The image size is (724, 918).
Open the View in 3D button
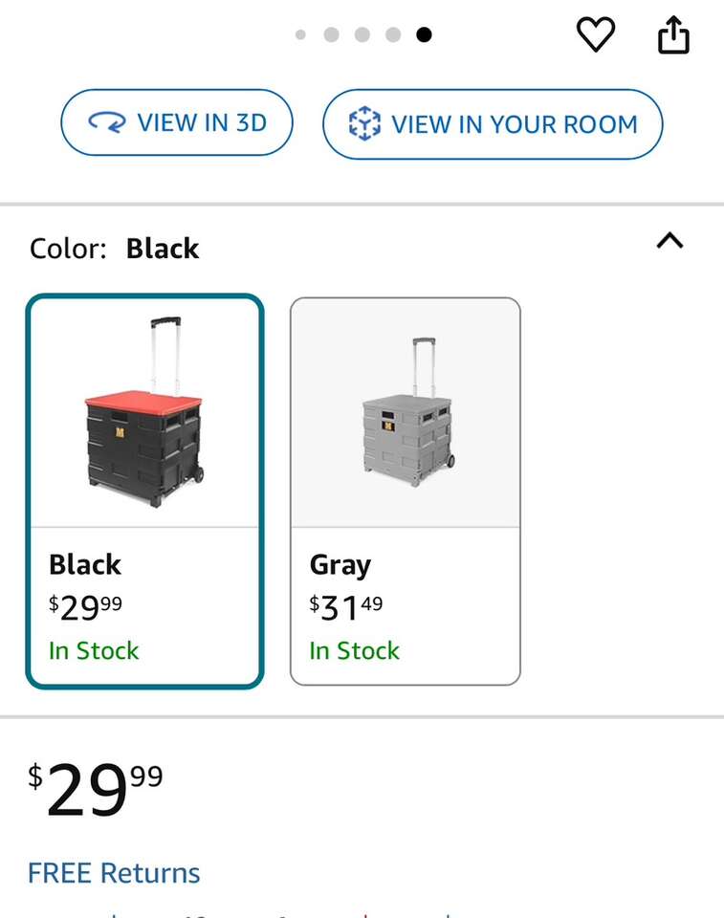point(177,122)
